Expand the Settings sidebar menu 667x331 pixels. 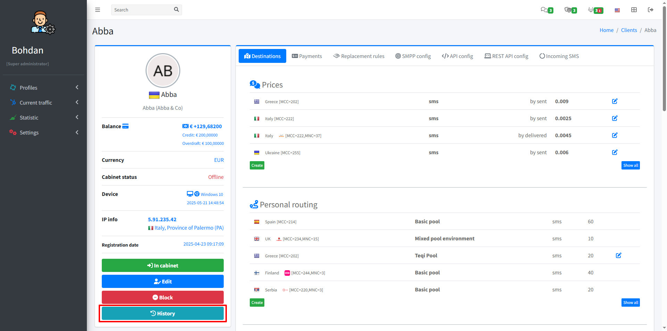tap(43, 133)
